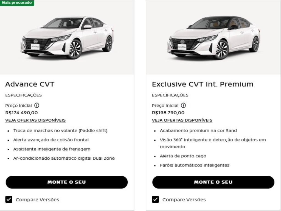Click MONTE O SEU under Exclusive CVT Int. Premium
This screenshot has height=211, width=281.
click(x=213, y=182)
